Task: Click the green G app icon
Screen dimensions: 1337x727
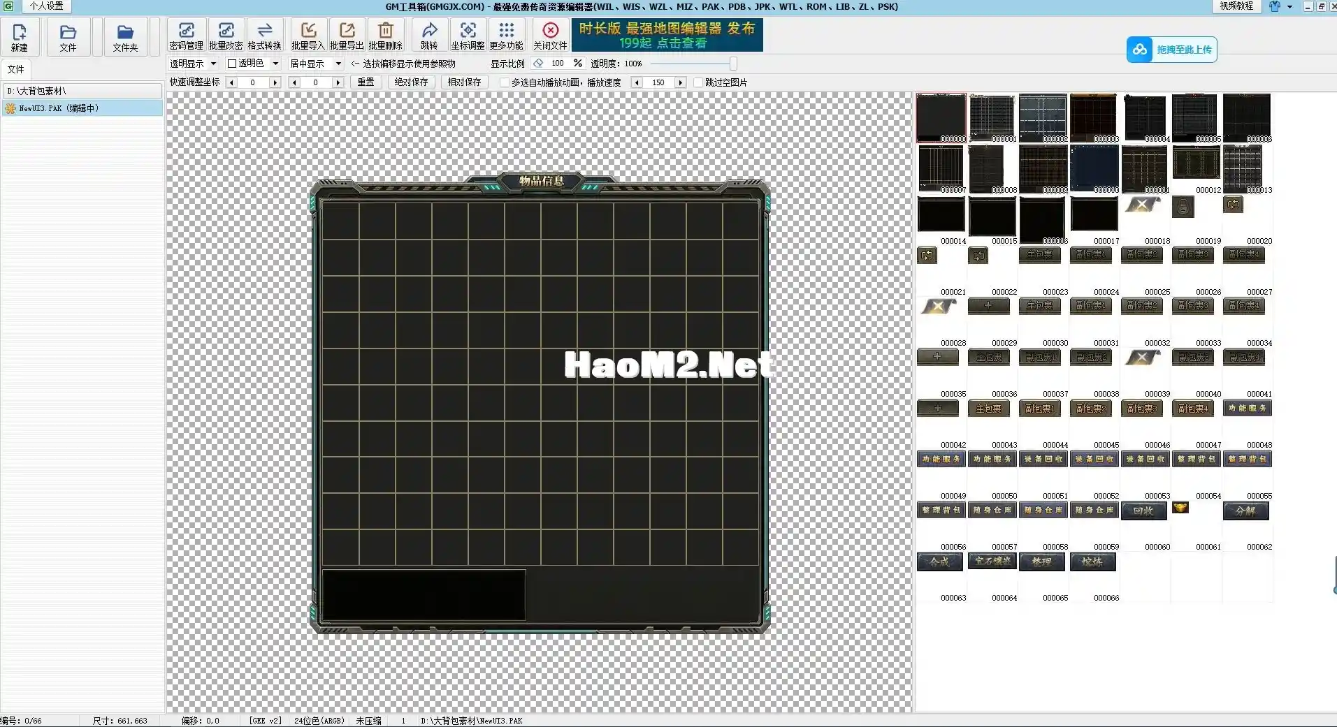Action: pos(8,6)
